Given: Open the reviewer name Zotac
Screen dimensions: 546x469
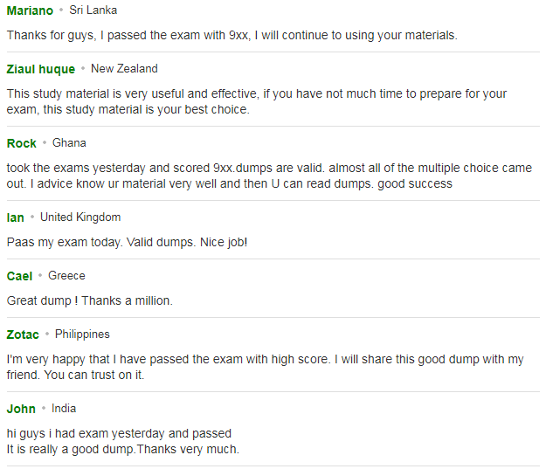Looking at the screenshot, I should click(23, 335).
